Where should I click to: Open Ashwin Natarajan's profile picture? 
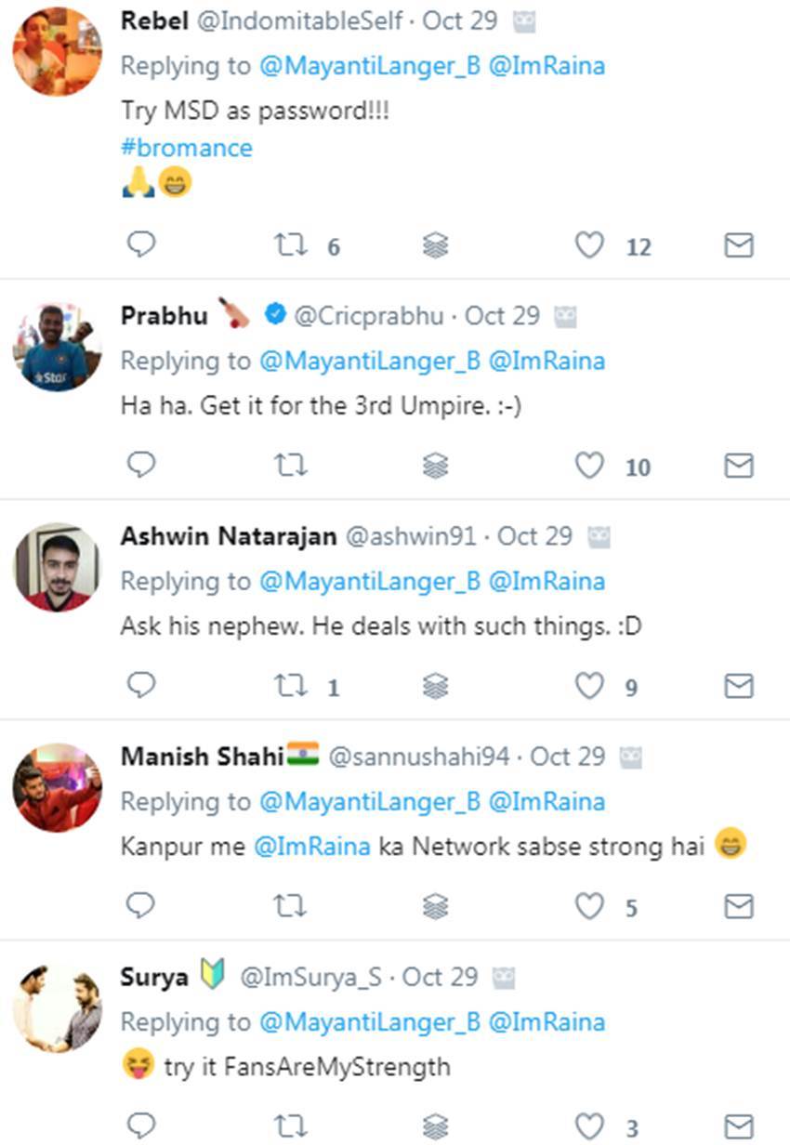click(57, 567)
